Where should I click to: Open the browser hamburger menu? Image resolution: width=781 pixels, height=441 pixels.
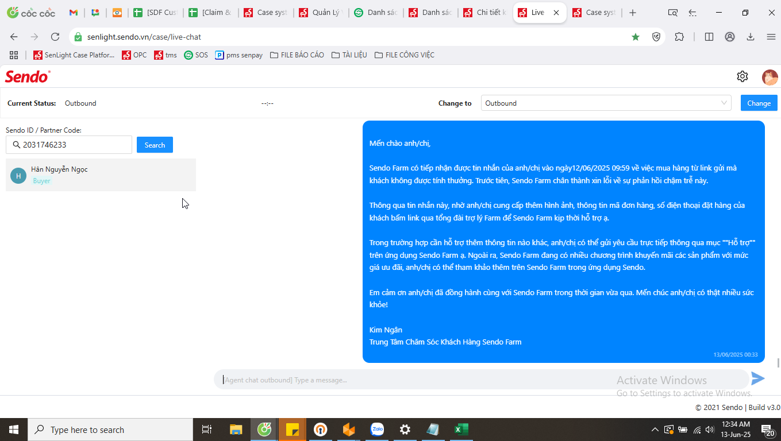771,37
